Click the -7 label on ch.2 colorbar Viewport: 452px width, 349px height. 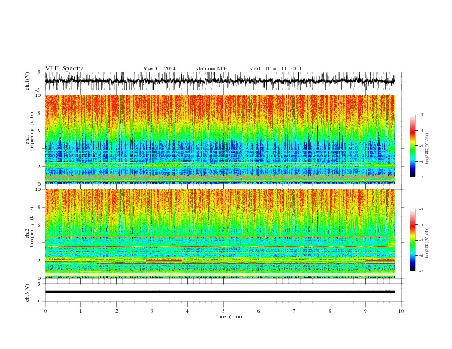coord(421,271)
